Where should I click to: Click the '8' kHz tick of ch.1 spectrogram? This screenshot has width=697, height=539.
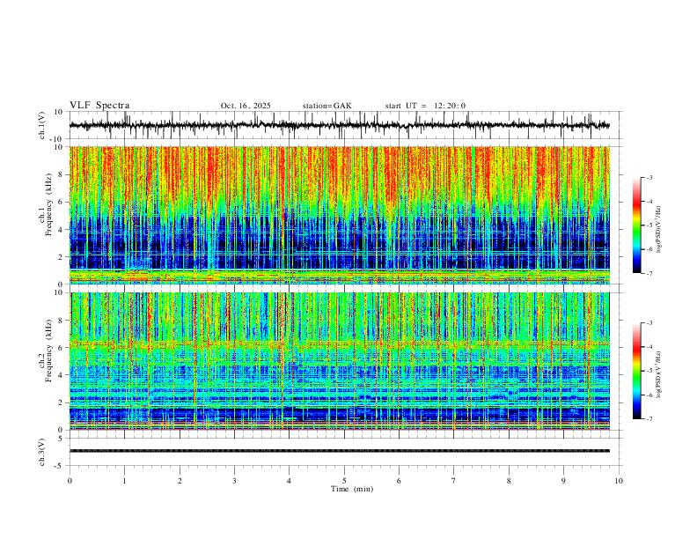tap(61, 174)
